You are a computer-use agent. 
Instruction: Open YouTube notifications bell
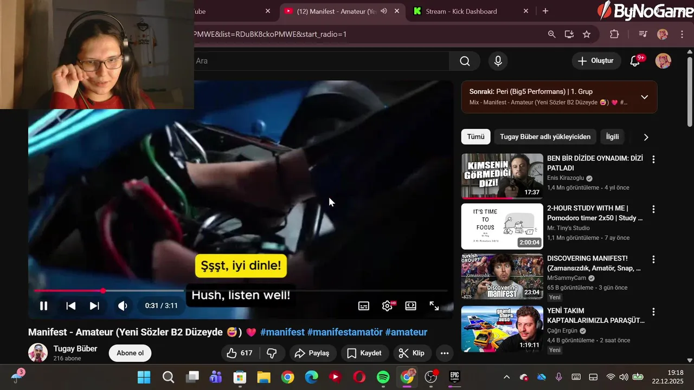[x=635, y=61]
